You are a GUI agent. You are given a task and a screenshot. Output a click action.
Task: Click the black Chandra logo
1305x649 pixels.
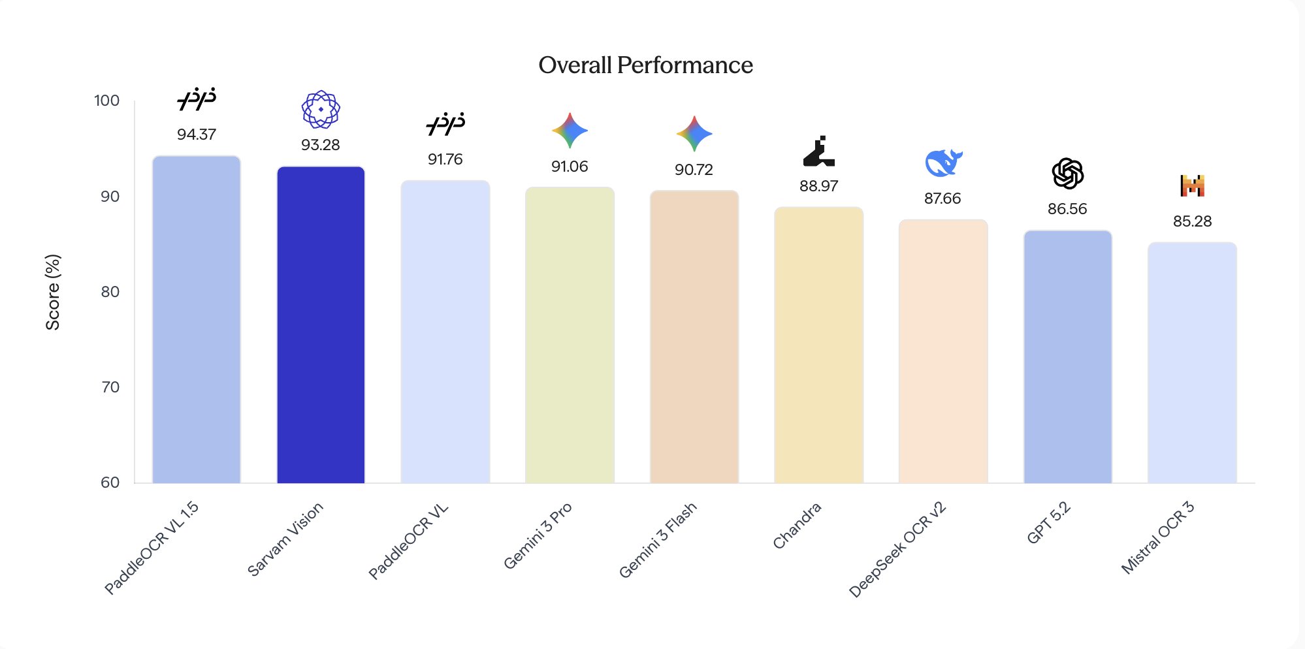pos(818,151)
